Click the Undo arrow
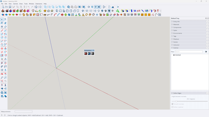The width and height of the screenshot is (209, 117). [x=29, y=7]
